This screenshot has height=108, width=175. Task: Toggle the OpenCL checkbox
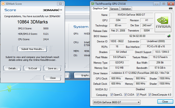[x=111, y=95]
